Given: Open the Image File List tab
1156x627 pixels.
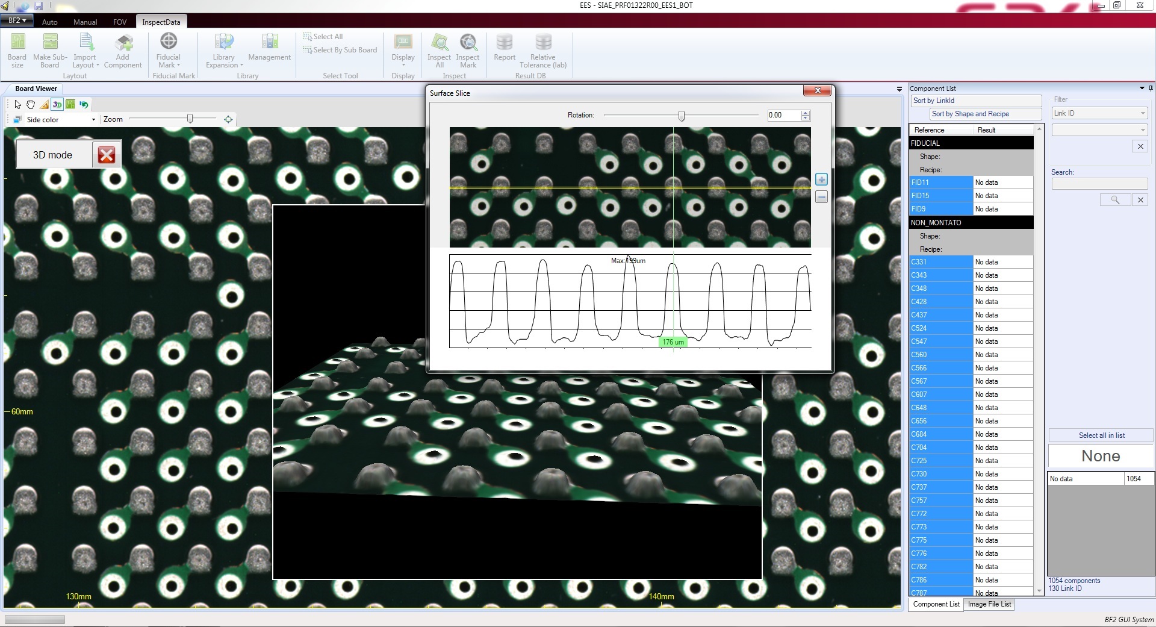Looking at the screenshot, I should click(989, 604).
